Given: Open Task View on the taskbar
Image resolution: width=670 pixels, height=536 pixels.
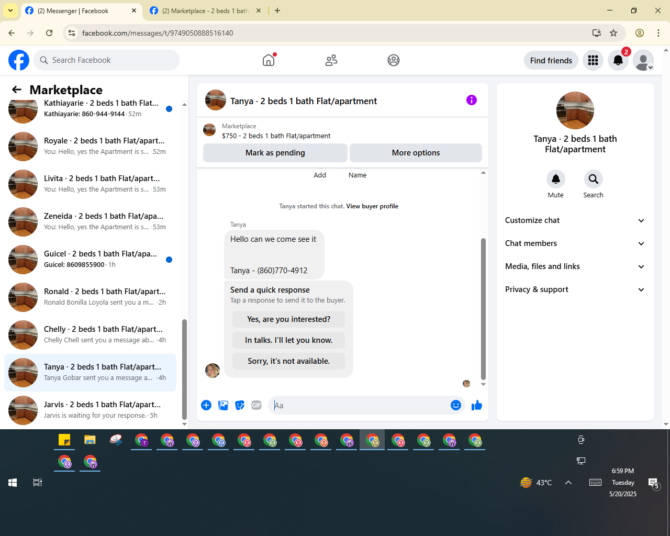Looking at the screenshot, I should point(38,483).
